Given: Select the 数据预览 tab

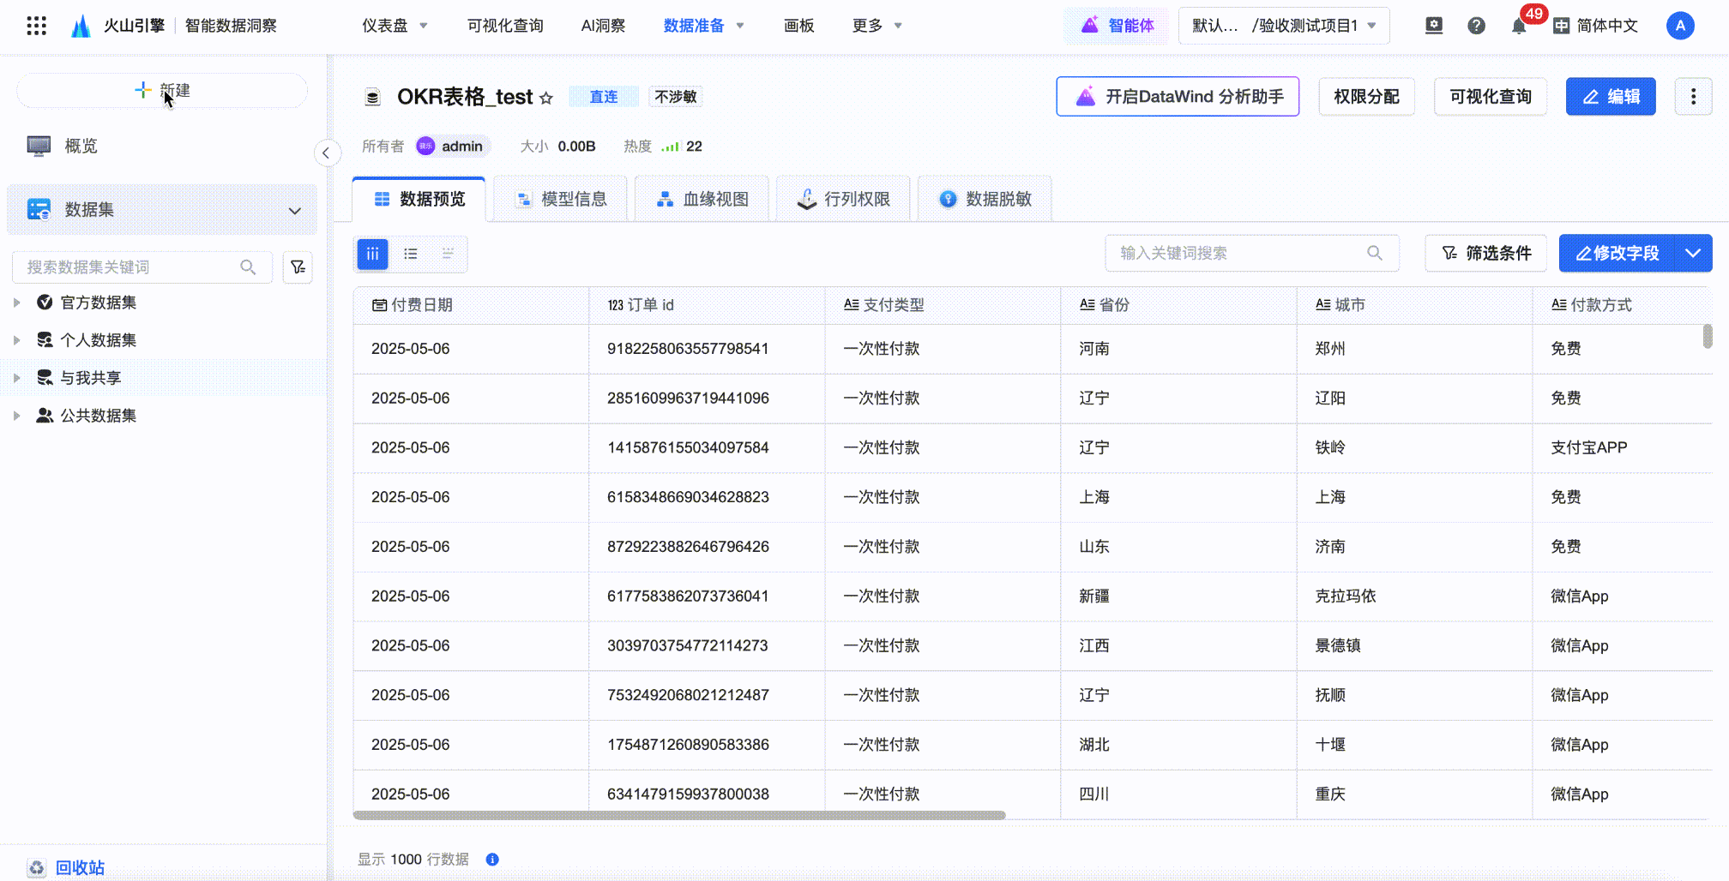Looking at the screenshot, I should point(419,199).
